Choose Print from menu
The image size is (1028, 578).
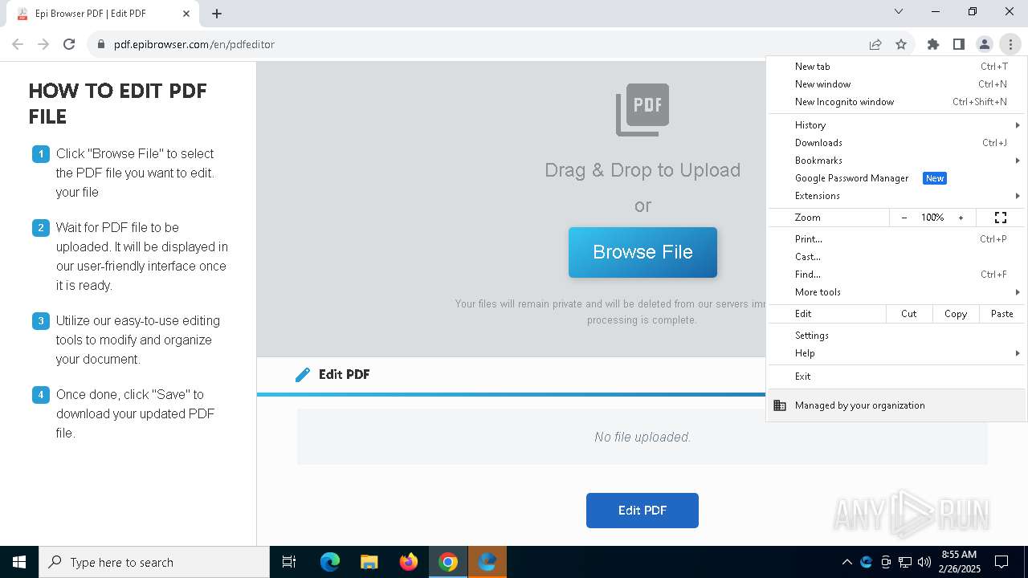point(896,239)
